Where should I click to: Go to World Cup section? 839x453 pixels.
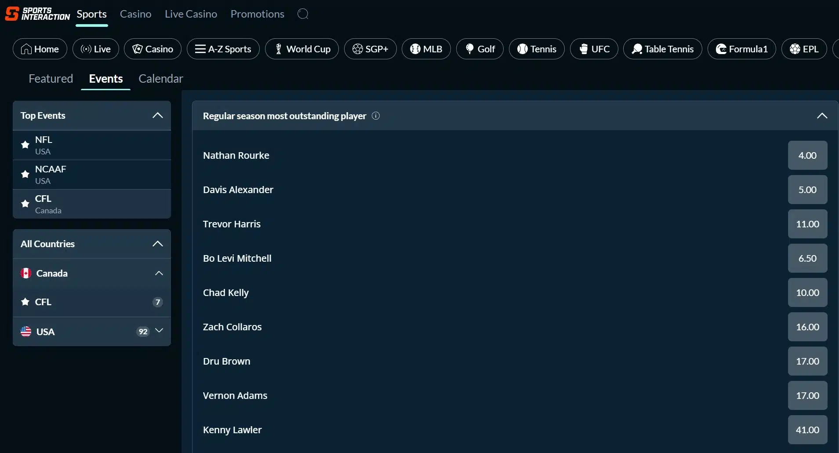302,49
